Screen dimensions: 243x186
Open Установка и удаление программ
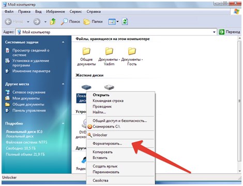tap(31, 63)
